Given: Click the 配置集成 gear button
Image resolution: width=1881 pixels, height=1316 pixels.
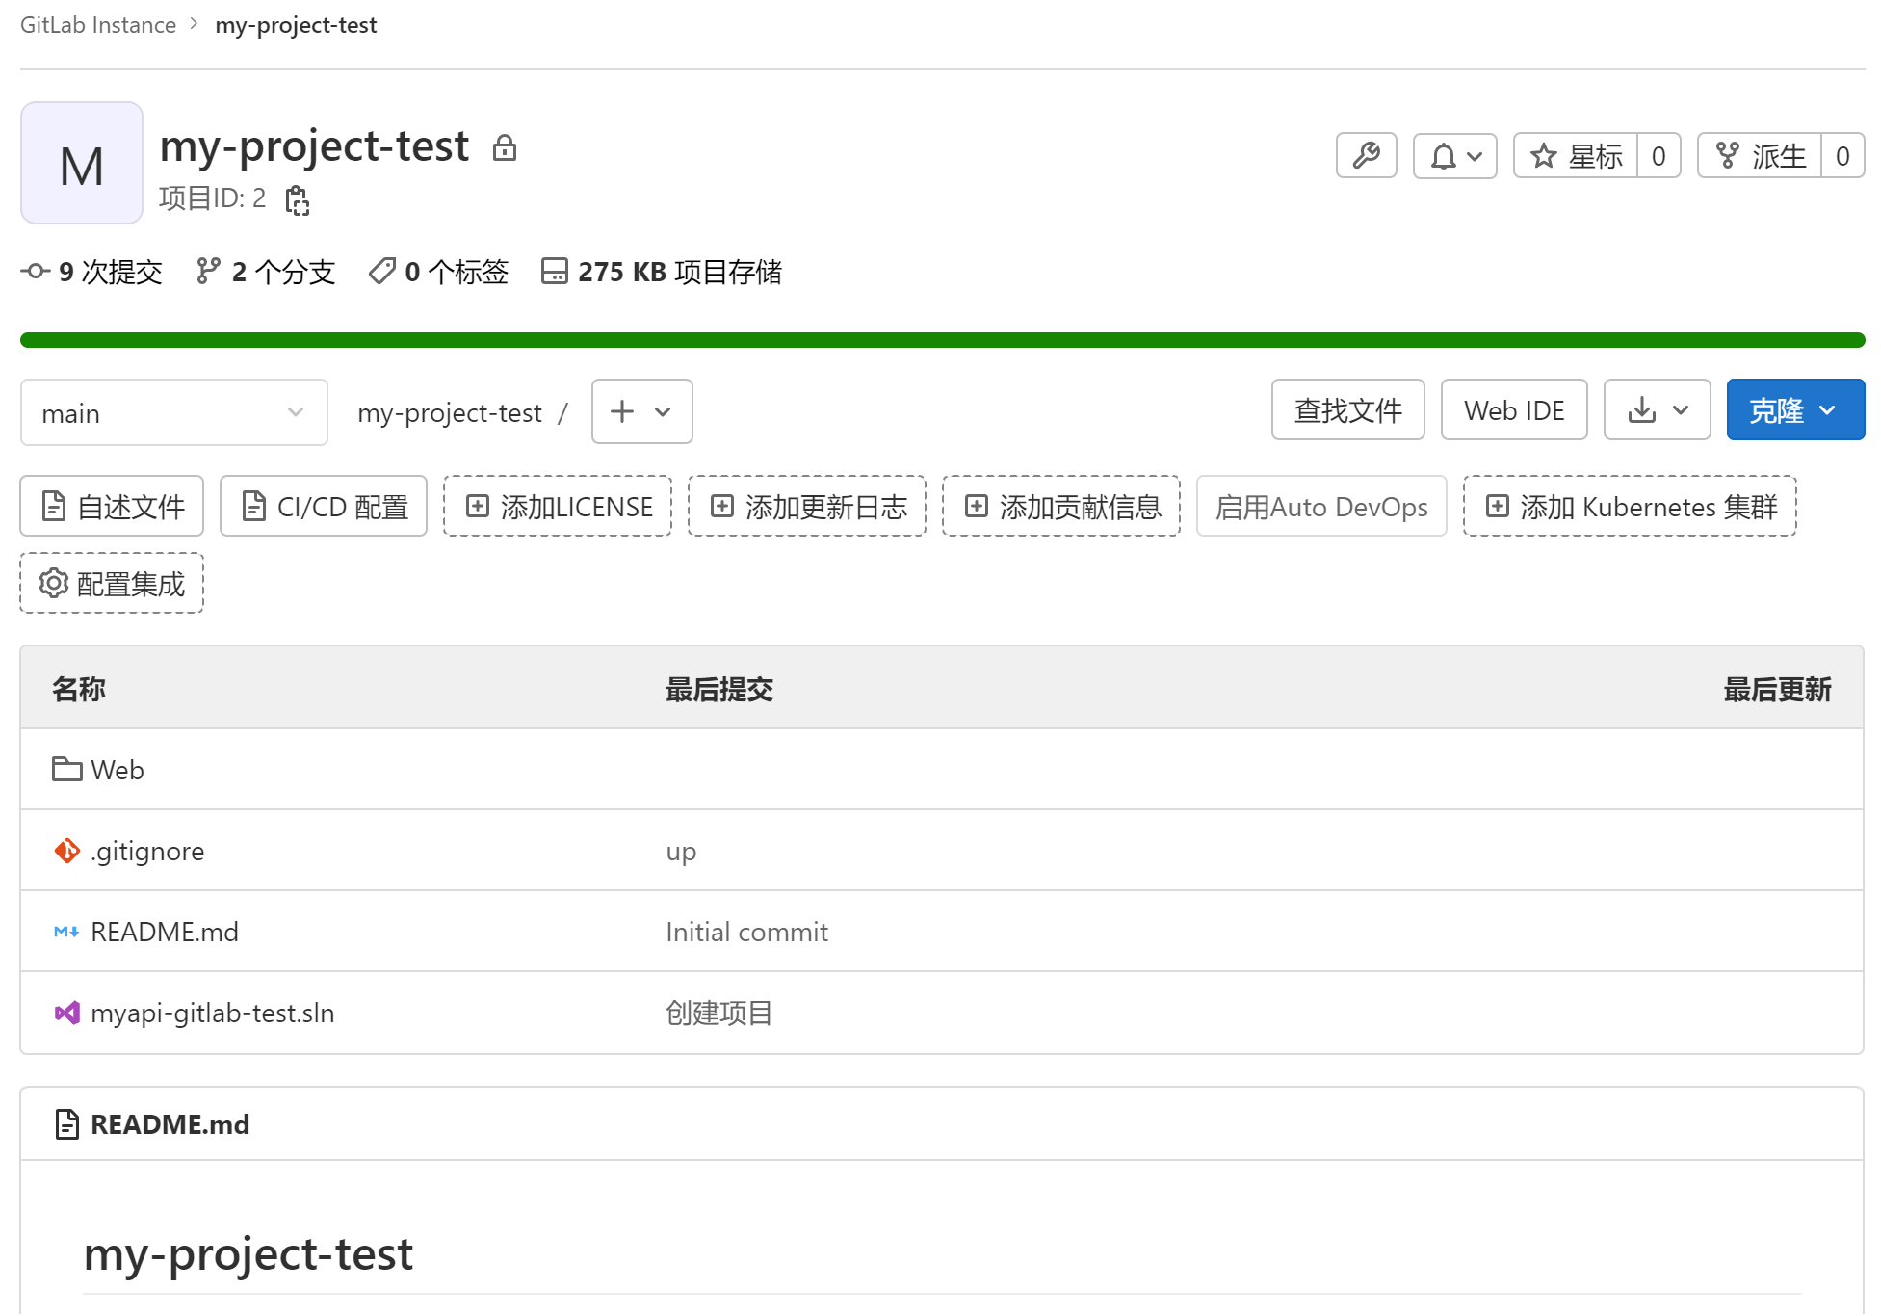Looking at the screenshot, I should (x=112, y=584).
